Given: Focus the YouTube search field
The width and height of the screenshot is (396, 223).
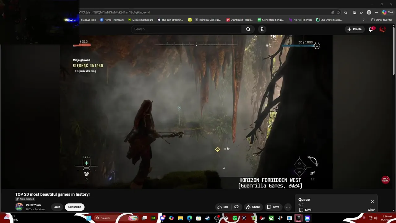Looking at the screenshot, I should [x=186, y=29].
